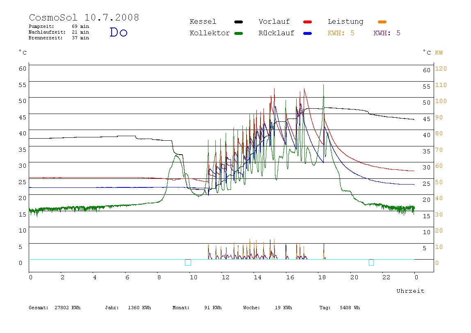Click the red Vorlauf legend swatch
Image resolution: width=471 pixels, height=333 pixels.
308,22
